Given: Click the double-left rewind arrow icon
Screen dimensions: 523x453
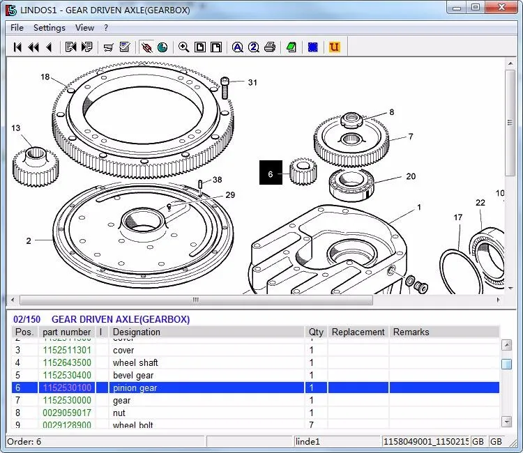Looking at the screenshot, I should [x=33, y=47].
